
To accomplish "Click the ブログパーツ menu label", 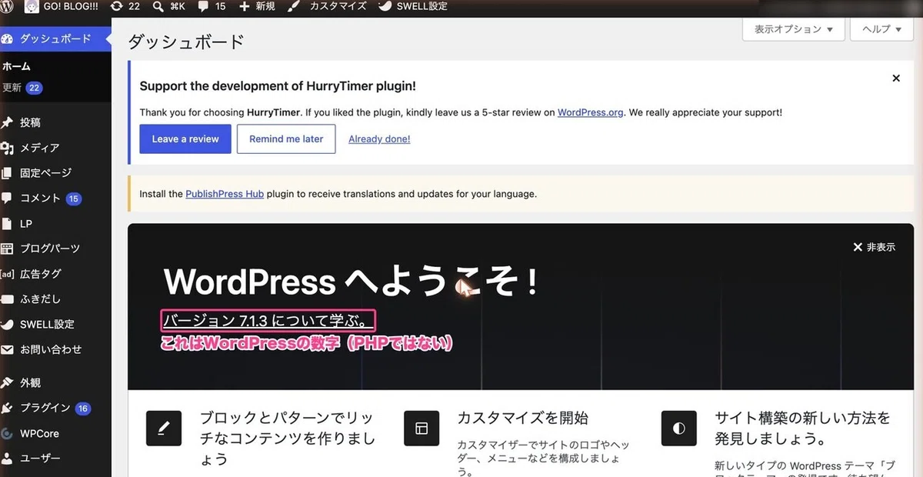I will tap(50, 249).
